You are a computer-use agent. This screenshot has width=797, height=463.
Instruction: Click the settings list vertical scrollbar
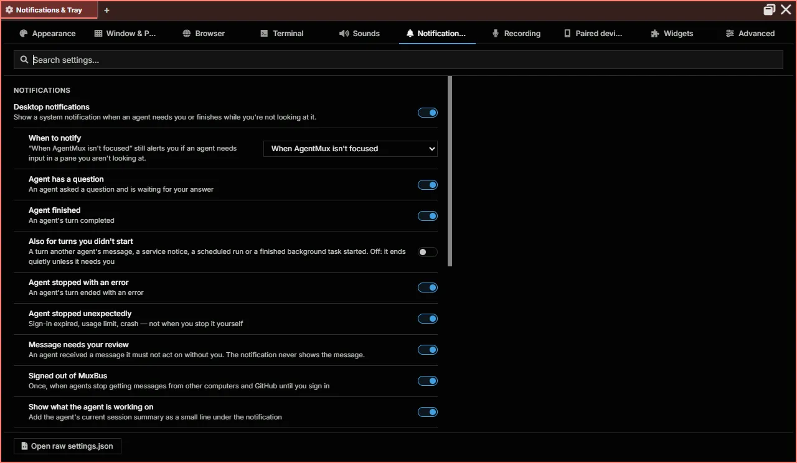coord(450,171)
